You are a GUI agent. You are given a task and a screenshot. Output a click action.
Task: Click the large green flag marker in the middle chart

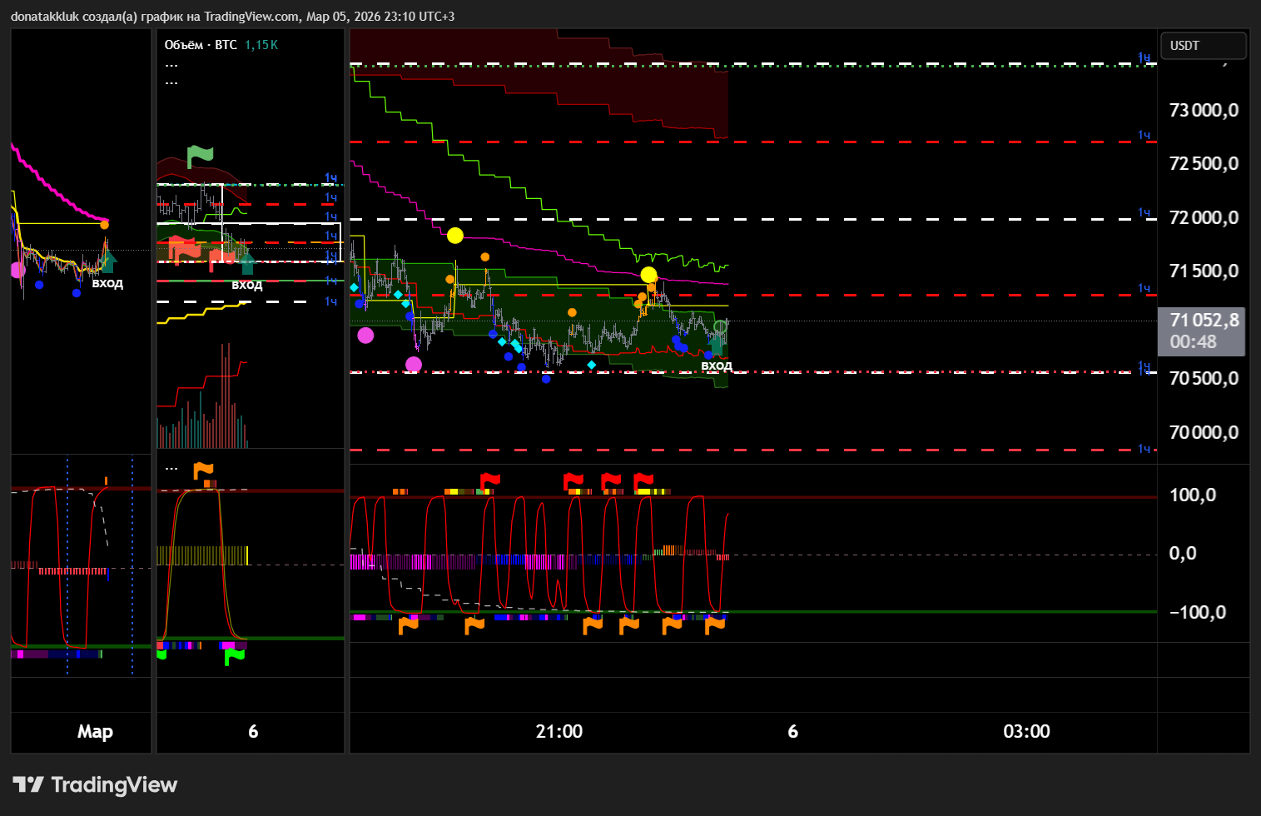tap(200, 156)
